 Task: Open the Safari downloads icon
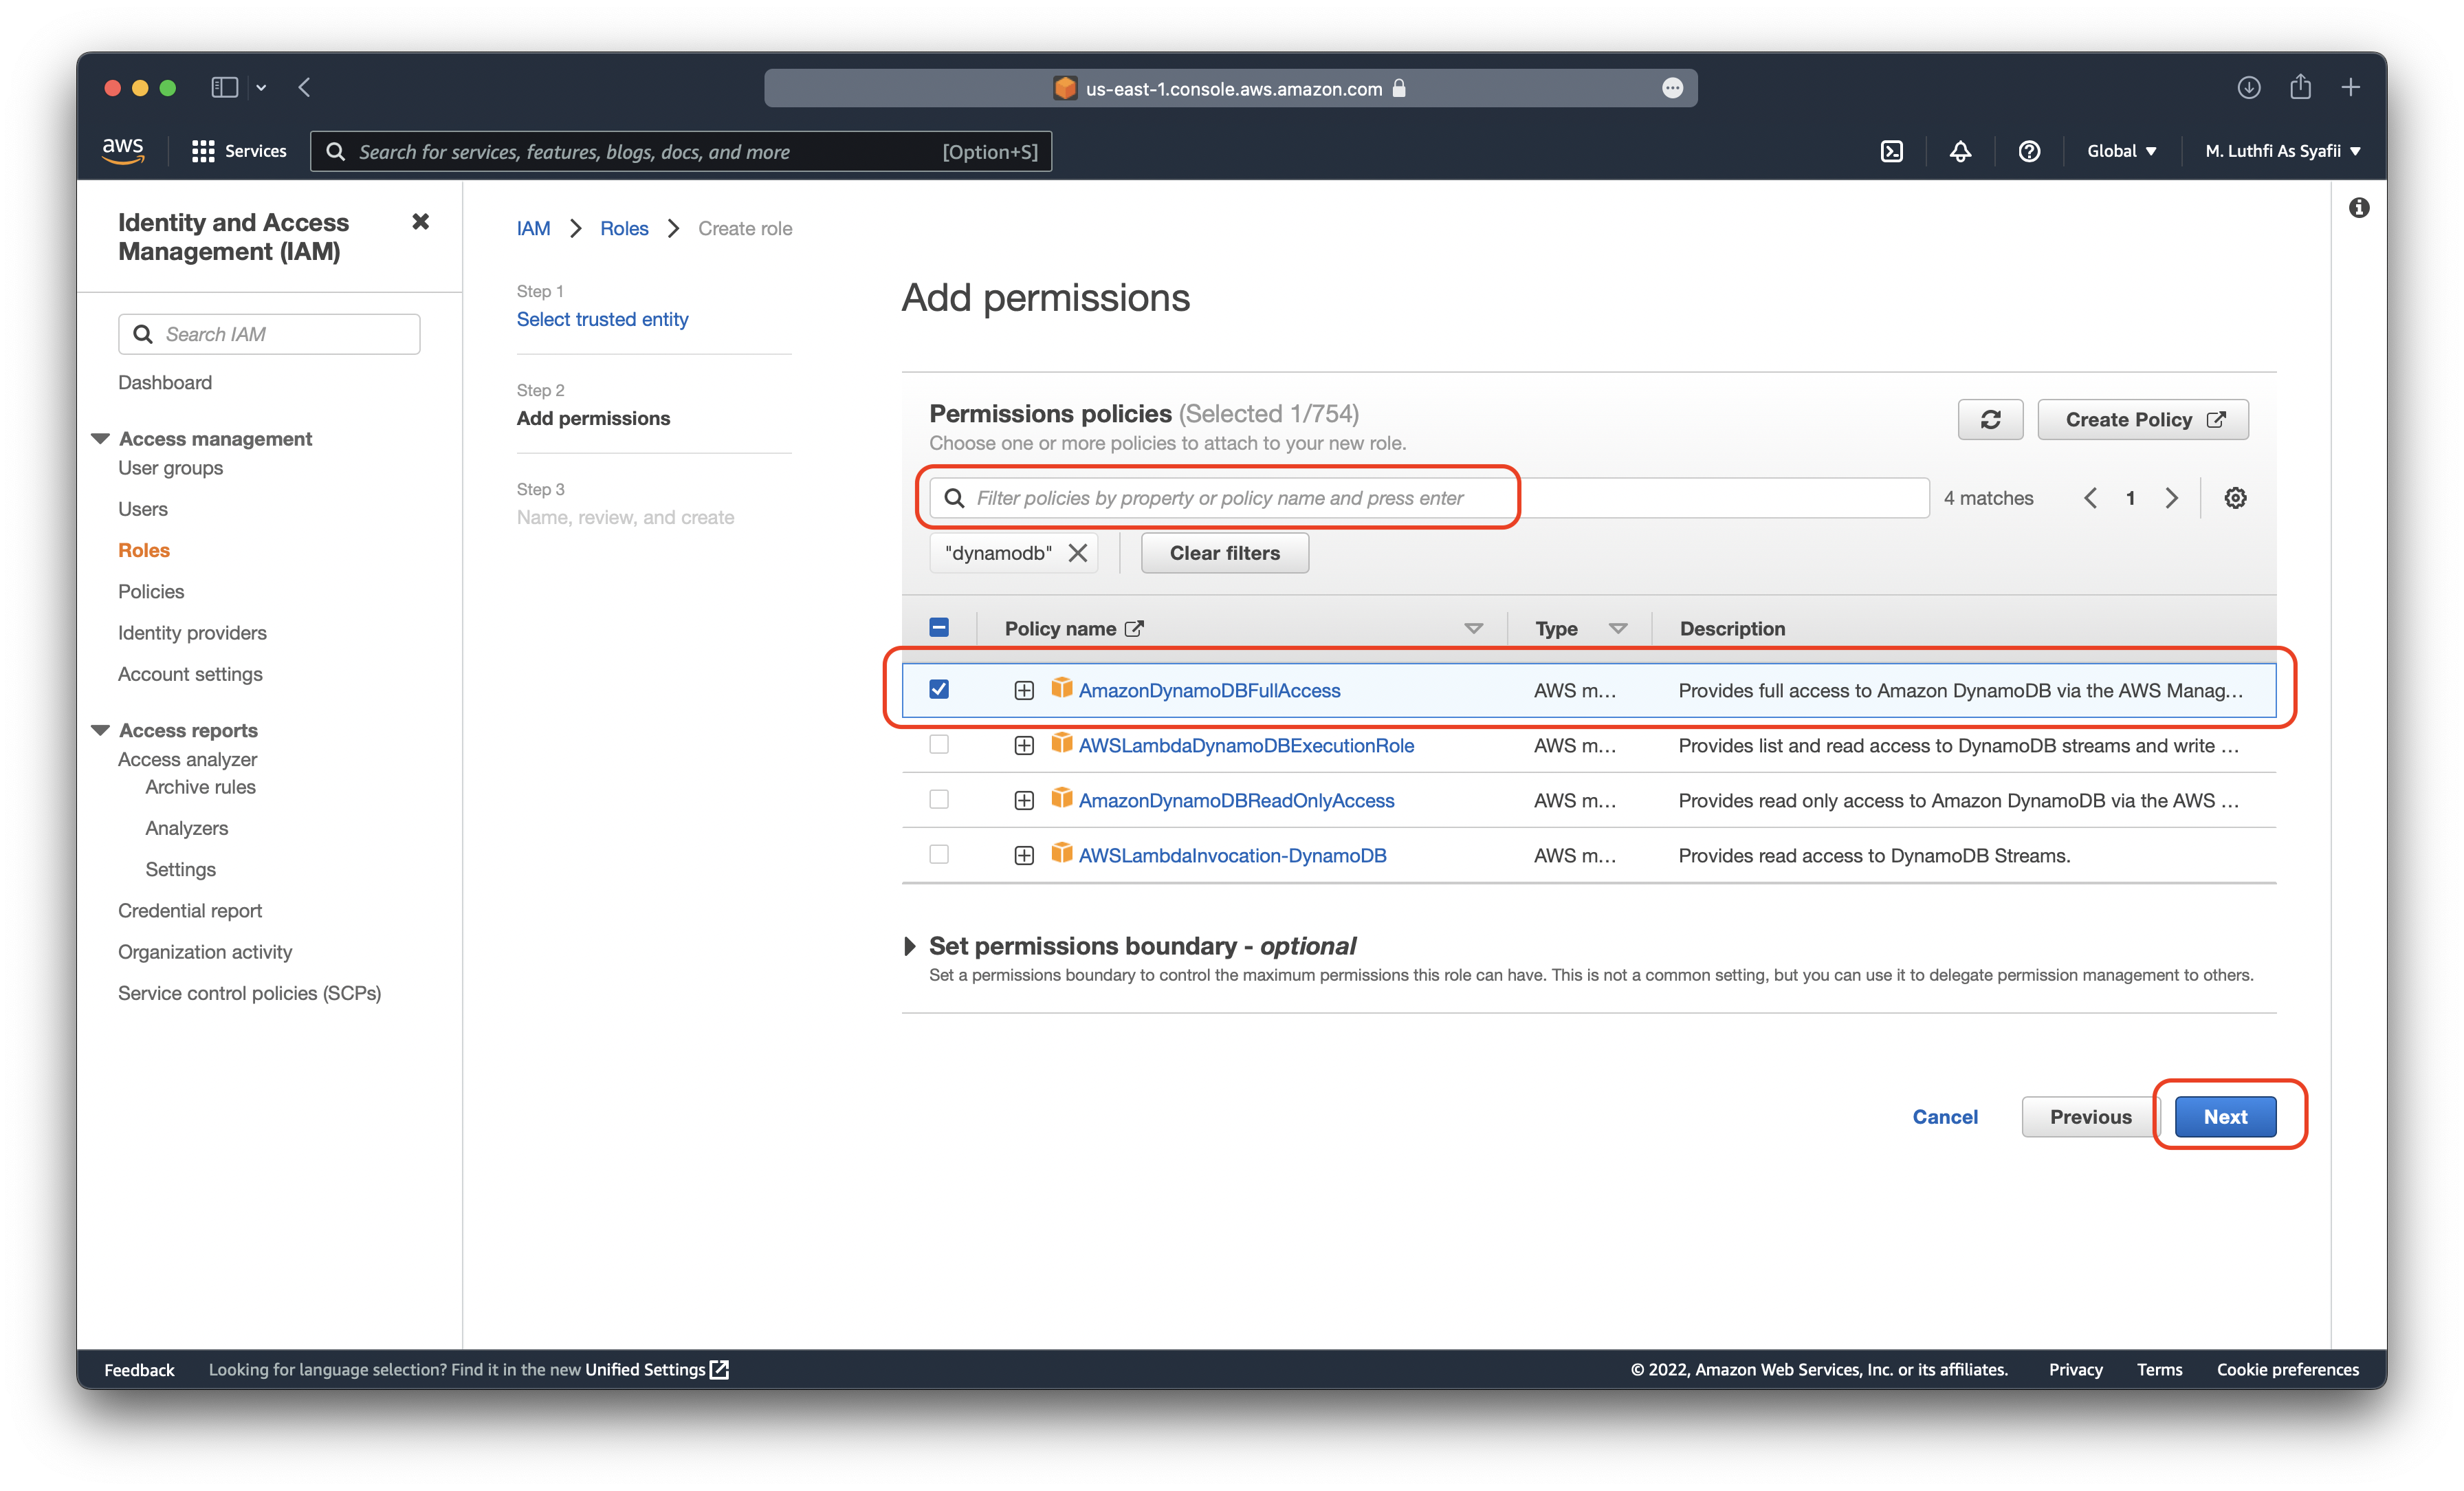[x=2248, y=88]
